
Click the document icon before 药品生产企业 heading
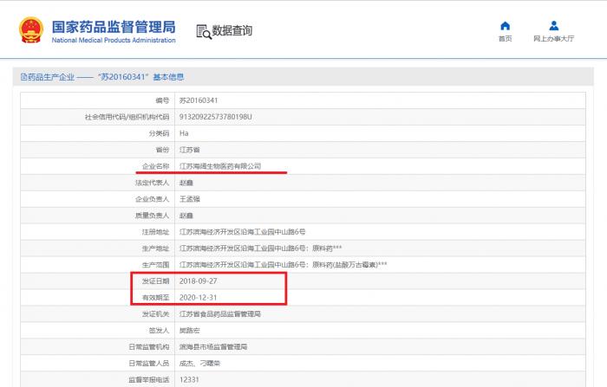[24, 78]
